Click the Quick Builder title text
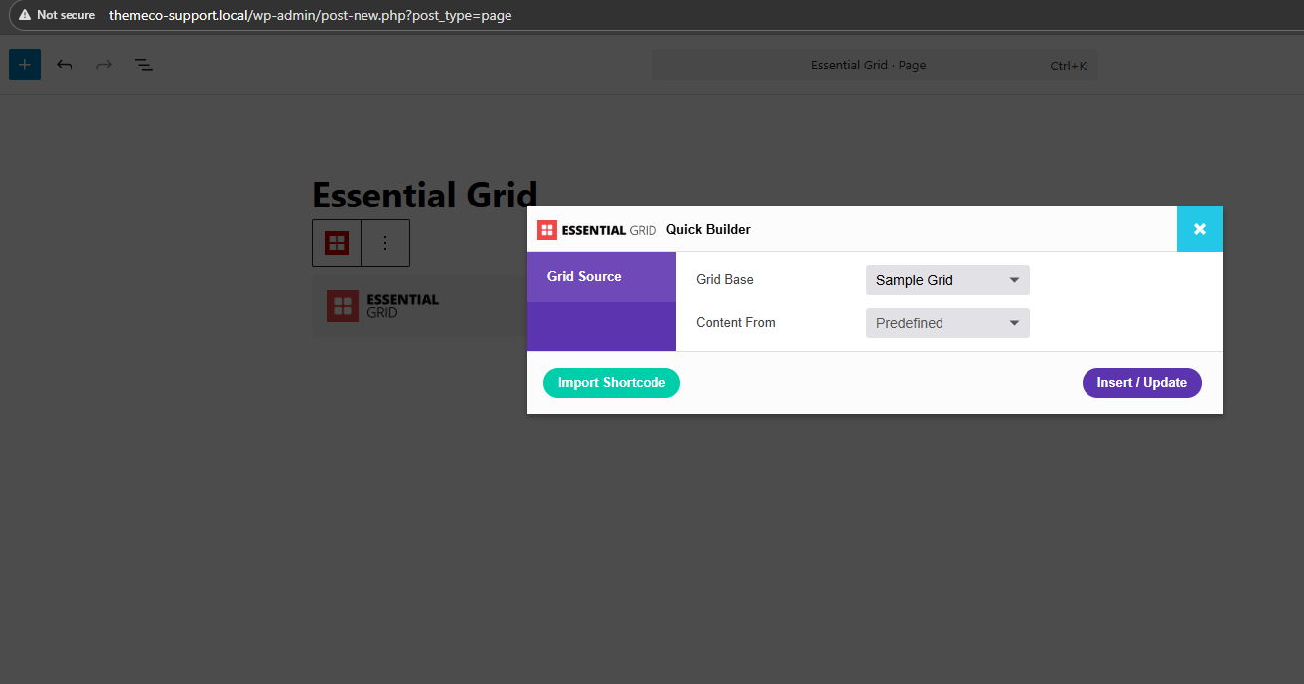Viewport: 1304px width, 684px height. pos(708,230)
